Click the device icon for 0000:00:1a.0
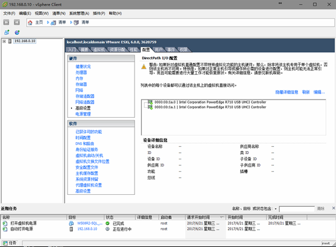The width and height of the screenshot is (336, 247). 151,102
